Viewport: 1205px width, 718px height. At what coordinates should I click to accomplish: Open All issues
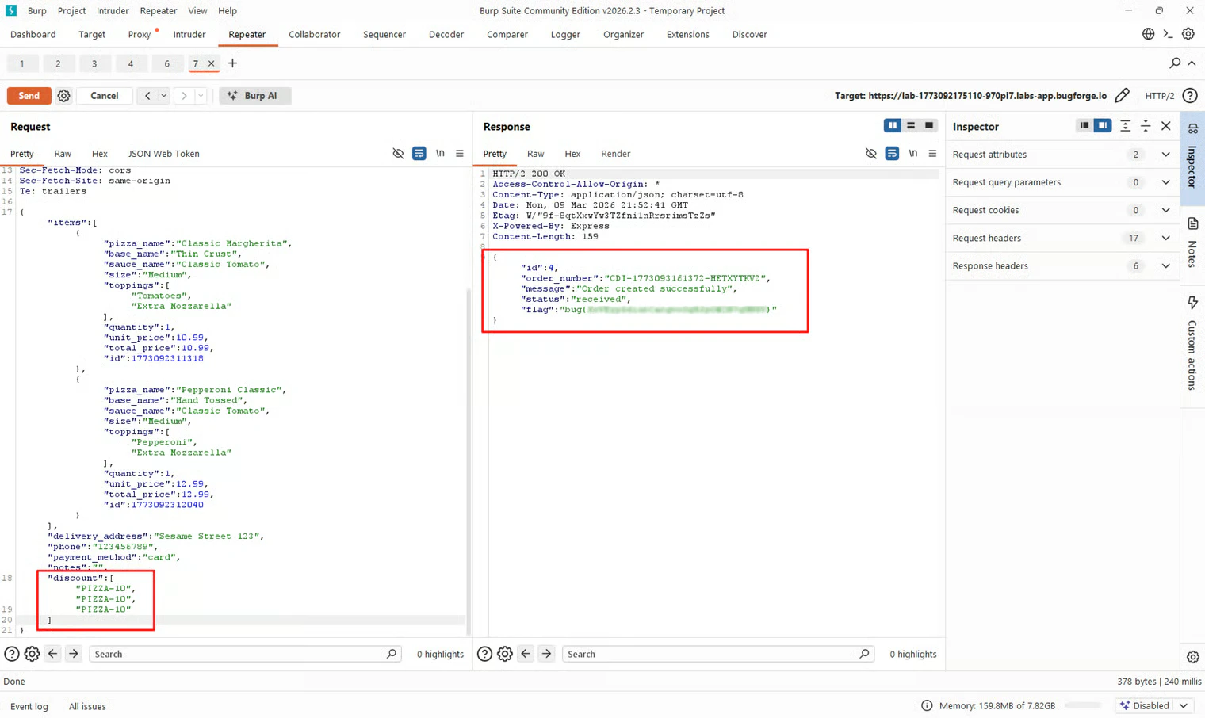(x=87, y=706)
